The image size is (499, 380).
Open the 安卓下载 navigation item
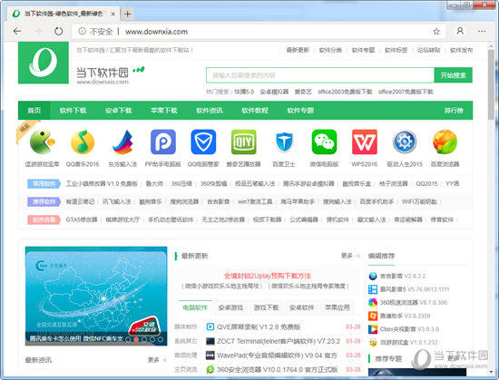coord(118,111)
